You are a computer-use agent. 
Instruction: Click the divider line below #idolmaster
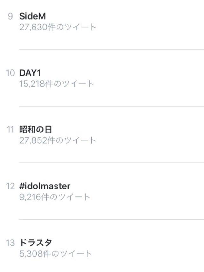click(112, 219)
